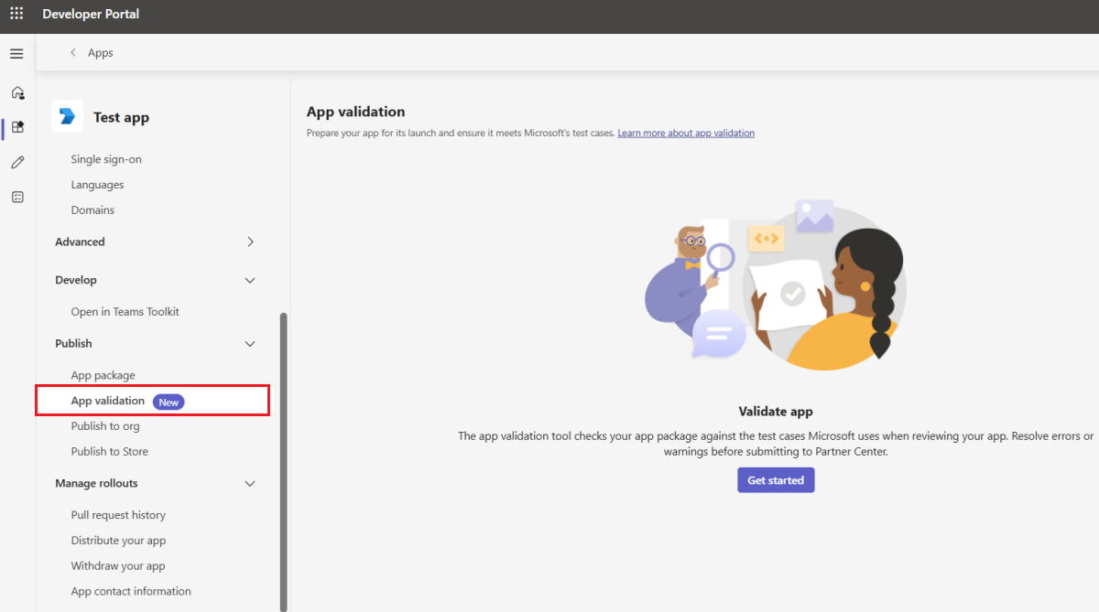Click the Developer Portal title
The image size is (1099, 612).
click(91, 15)
